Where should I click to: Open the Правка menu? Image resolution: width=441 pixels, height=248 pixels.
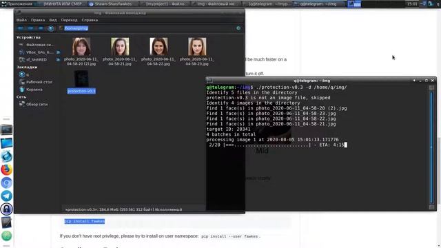(38, 20)
